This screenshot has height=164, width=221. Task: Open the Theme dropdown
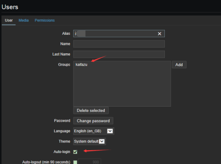pos(89,142)
